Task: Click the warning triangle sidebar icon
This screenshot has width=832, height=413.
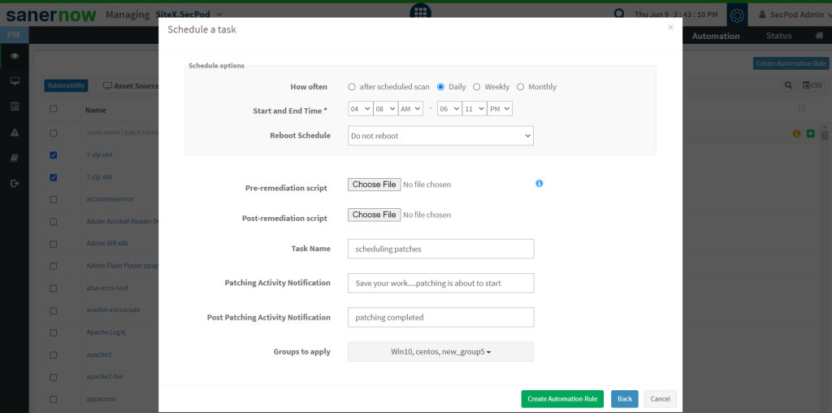Action: [15, 133]
